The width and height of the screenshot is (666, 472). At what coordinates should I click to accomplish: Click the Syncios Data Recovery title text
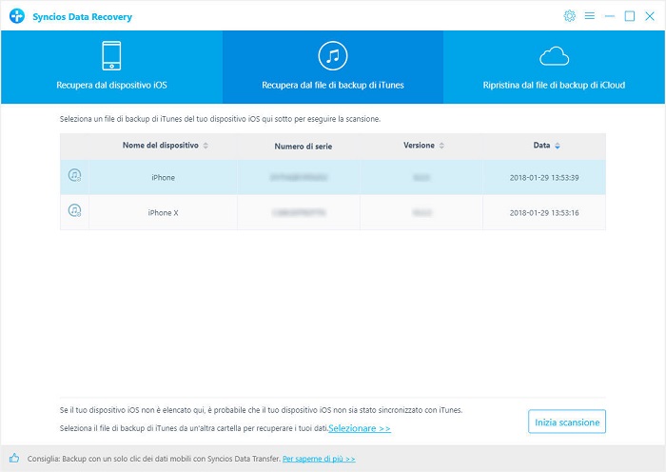click(x=83, y=17)
